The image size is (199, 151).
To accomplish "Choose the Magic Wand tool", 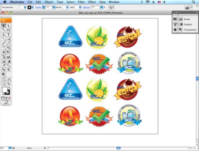I will (3, 30).
